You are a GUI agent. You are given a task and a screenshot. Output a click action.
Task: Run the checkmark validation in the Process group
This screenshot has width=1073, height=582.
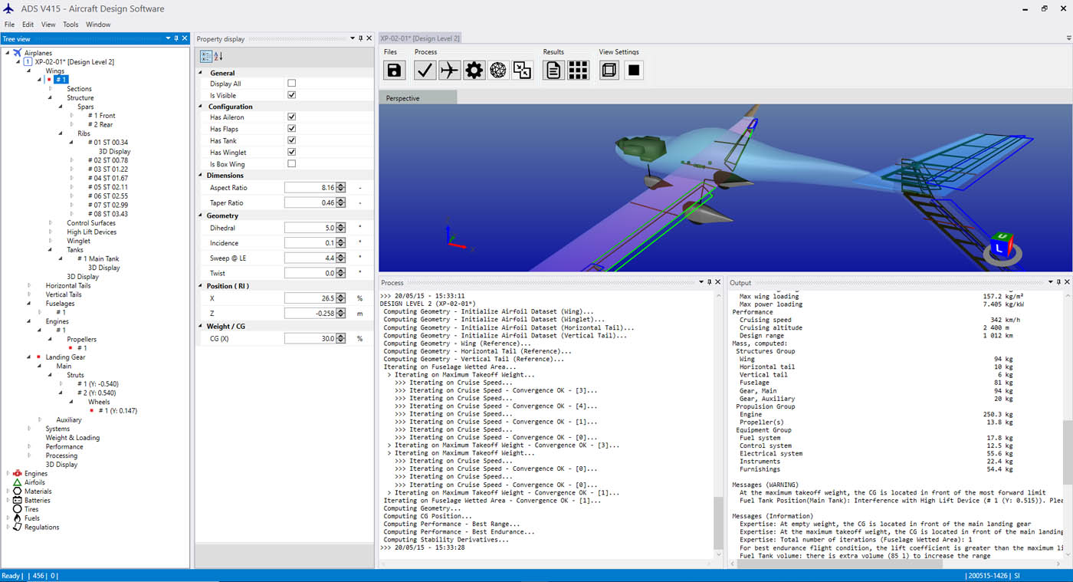pyautogui.click(x=424, y=70)
